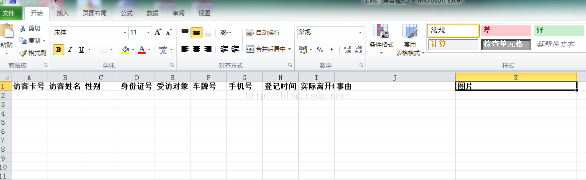This screenshot has width=586, height=180.
Task: Select column J header
Action: click(395, 77)
